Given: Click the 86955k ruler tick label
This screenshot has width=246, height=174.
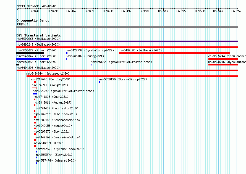Looking at the screenshot, I should [236, 11].
